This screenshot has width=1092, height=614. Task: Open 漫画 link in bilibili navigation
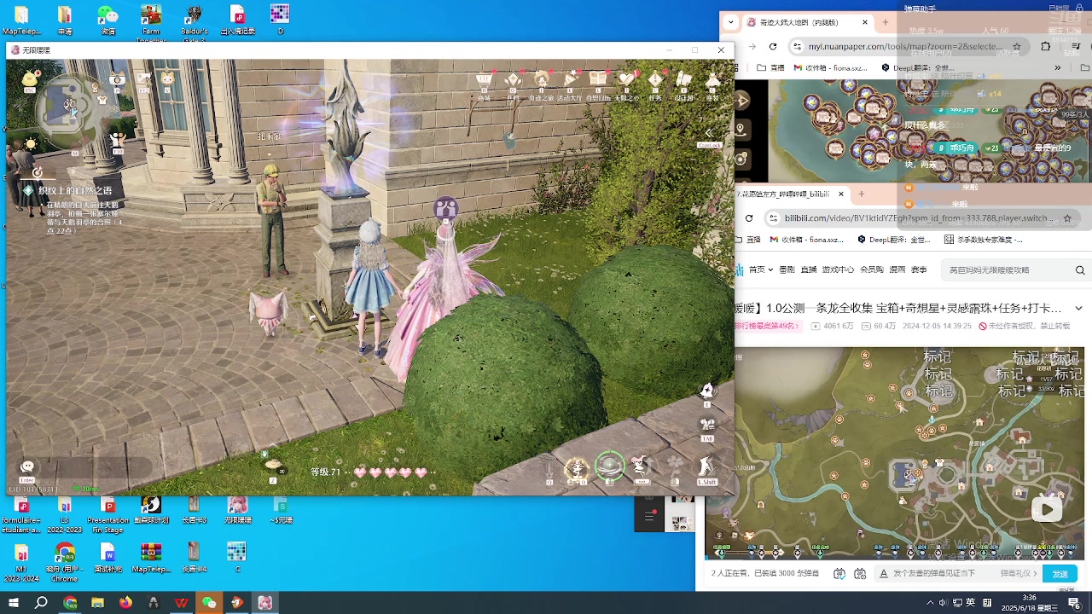pyautogui.click(x=897, y=269)
